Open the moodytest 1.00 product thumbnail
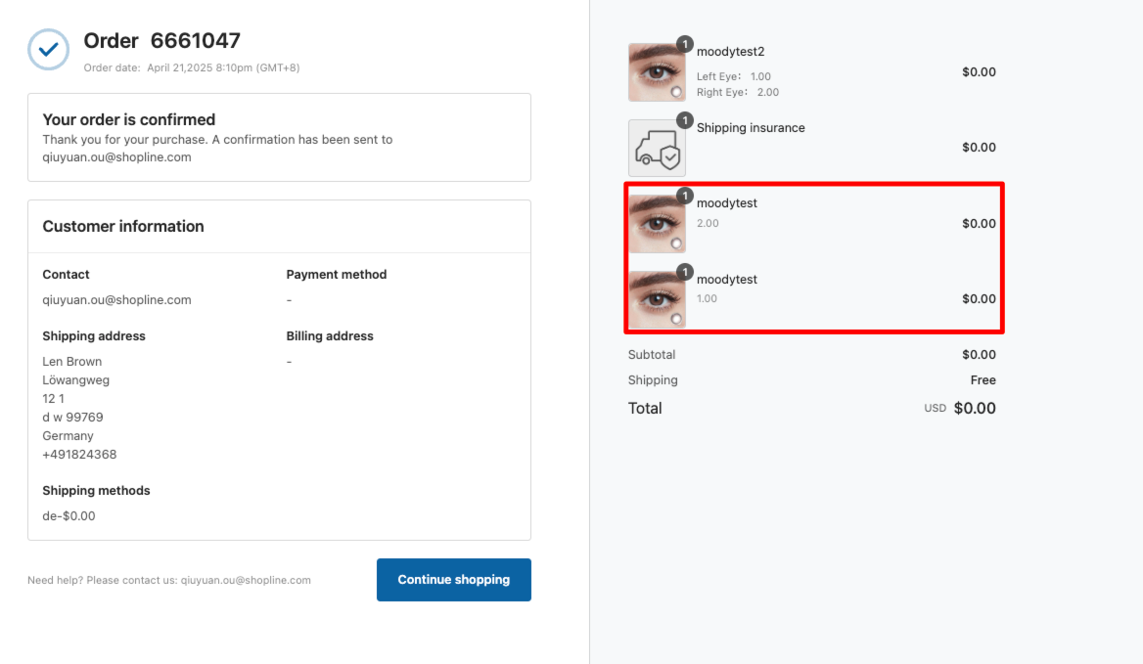This screenshot has height=664, width=1143. coord(656,300)
